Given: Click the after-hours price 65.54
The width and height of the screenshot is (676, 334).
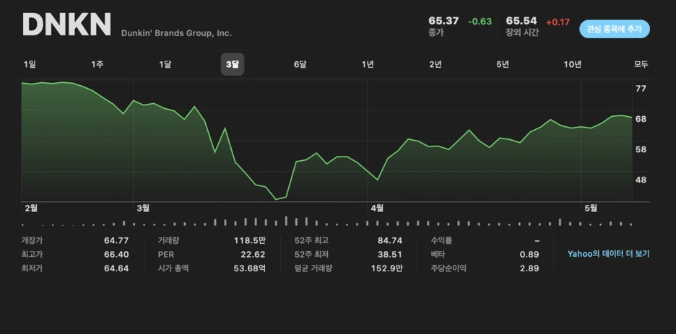Looking at the screenshot, I should (x=521, y=21).
